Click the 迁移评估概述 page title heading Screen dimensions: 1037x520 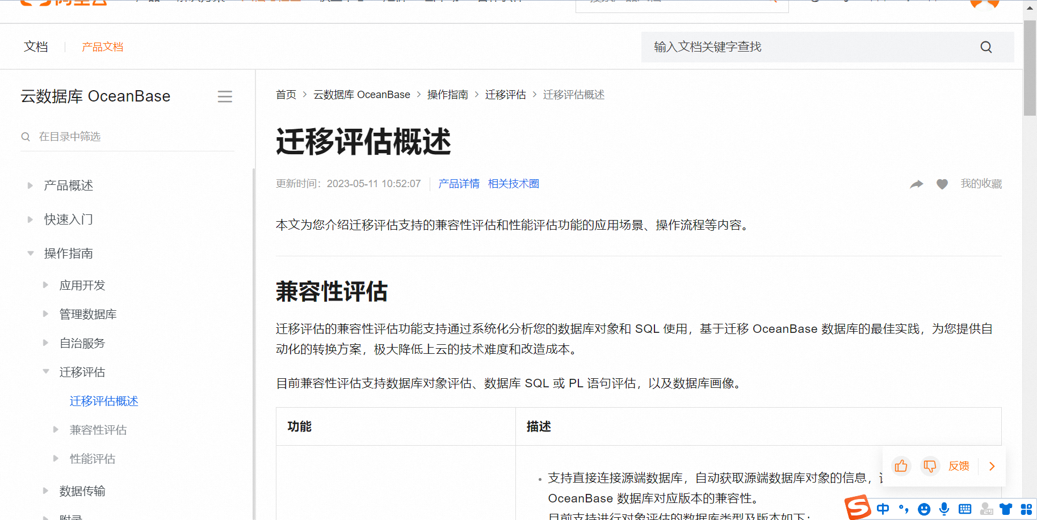pos(363,142)
